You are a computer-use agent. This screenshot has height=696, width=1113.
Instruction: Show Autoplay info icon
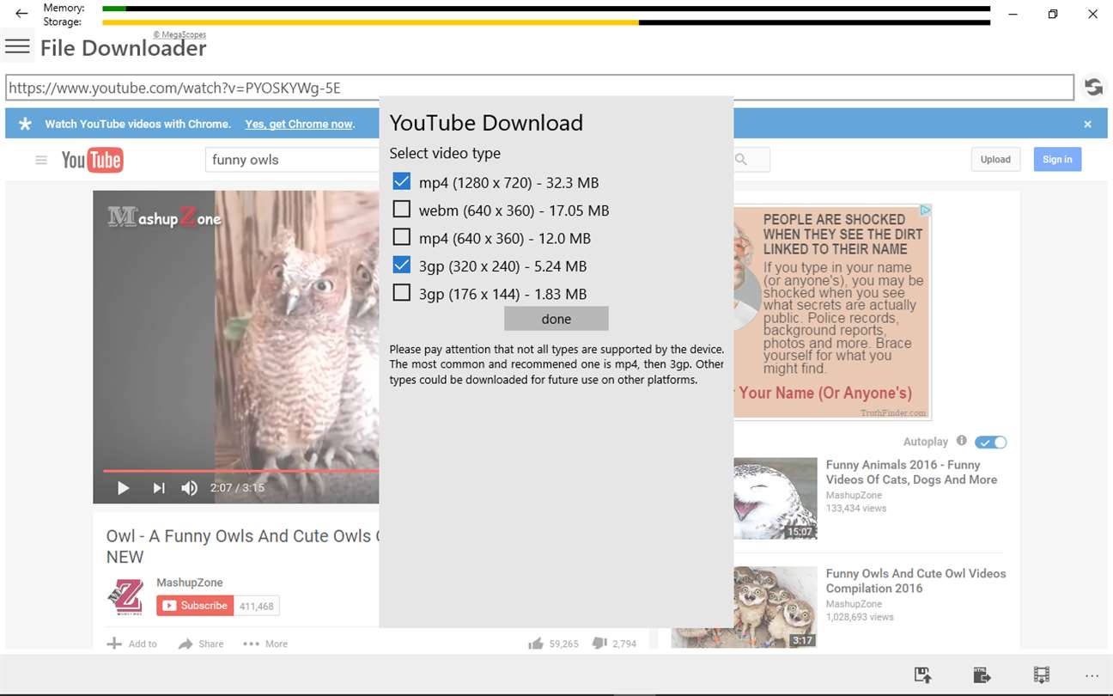[962, 441]
